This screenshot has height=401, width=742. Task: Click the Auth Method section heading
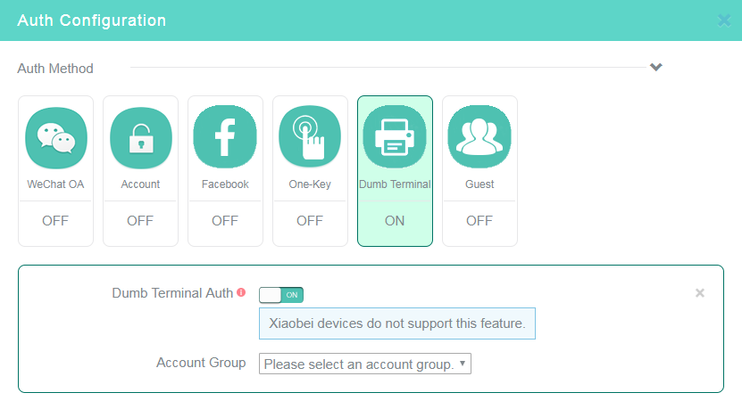point(55,69)
